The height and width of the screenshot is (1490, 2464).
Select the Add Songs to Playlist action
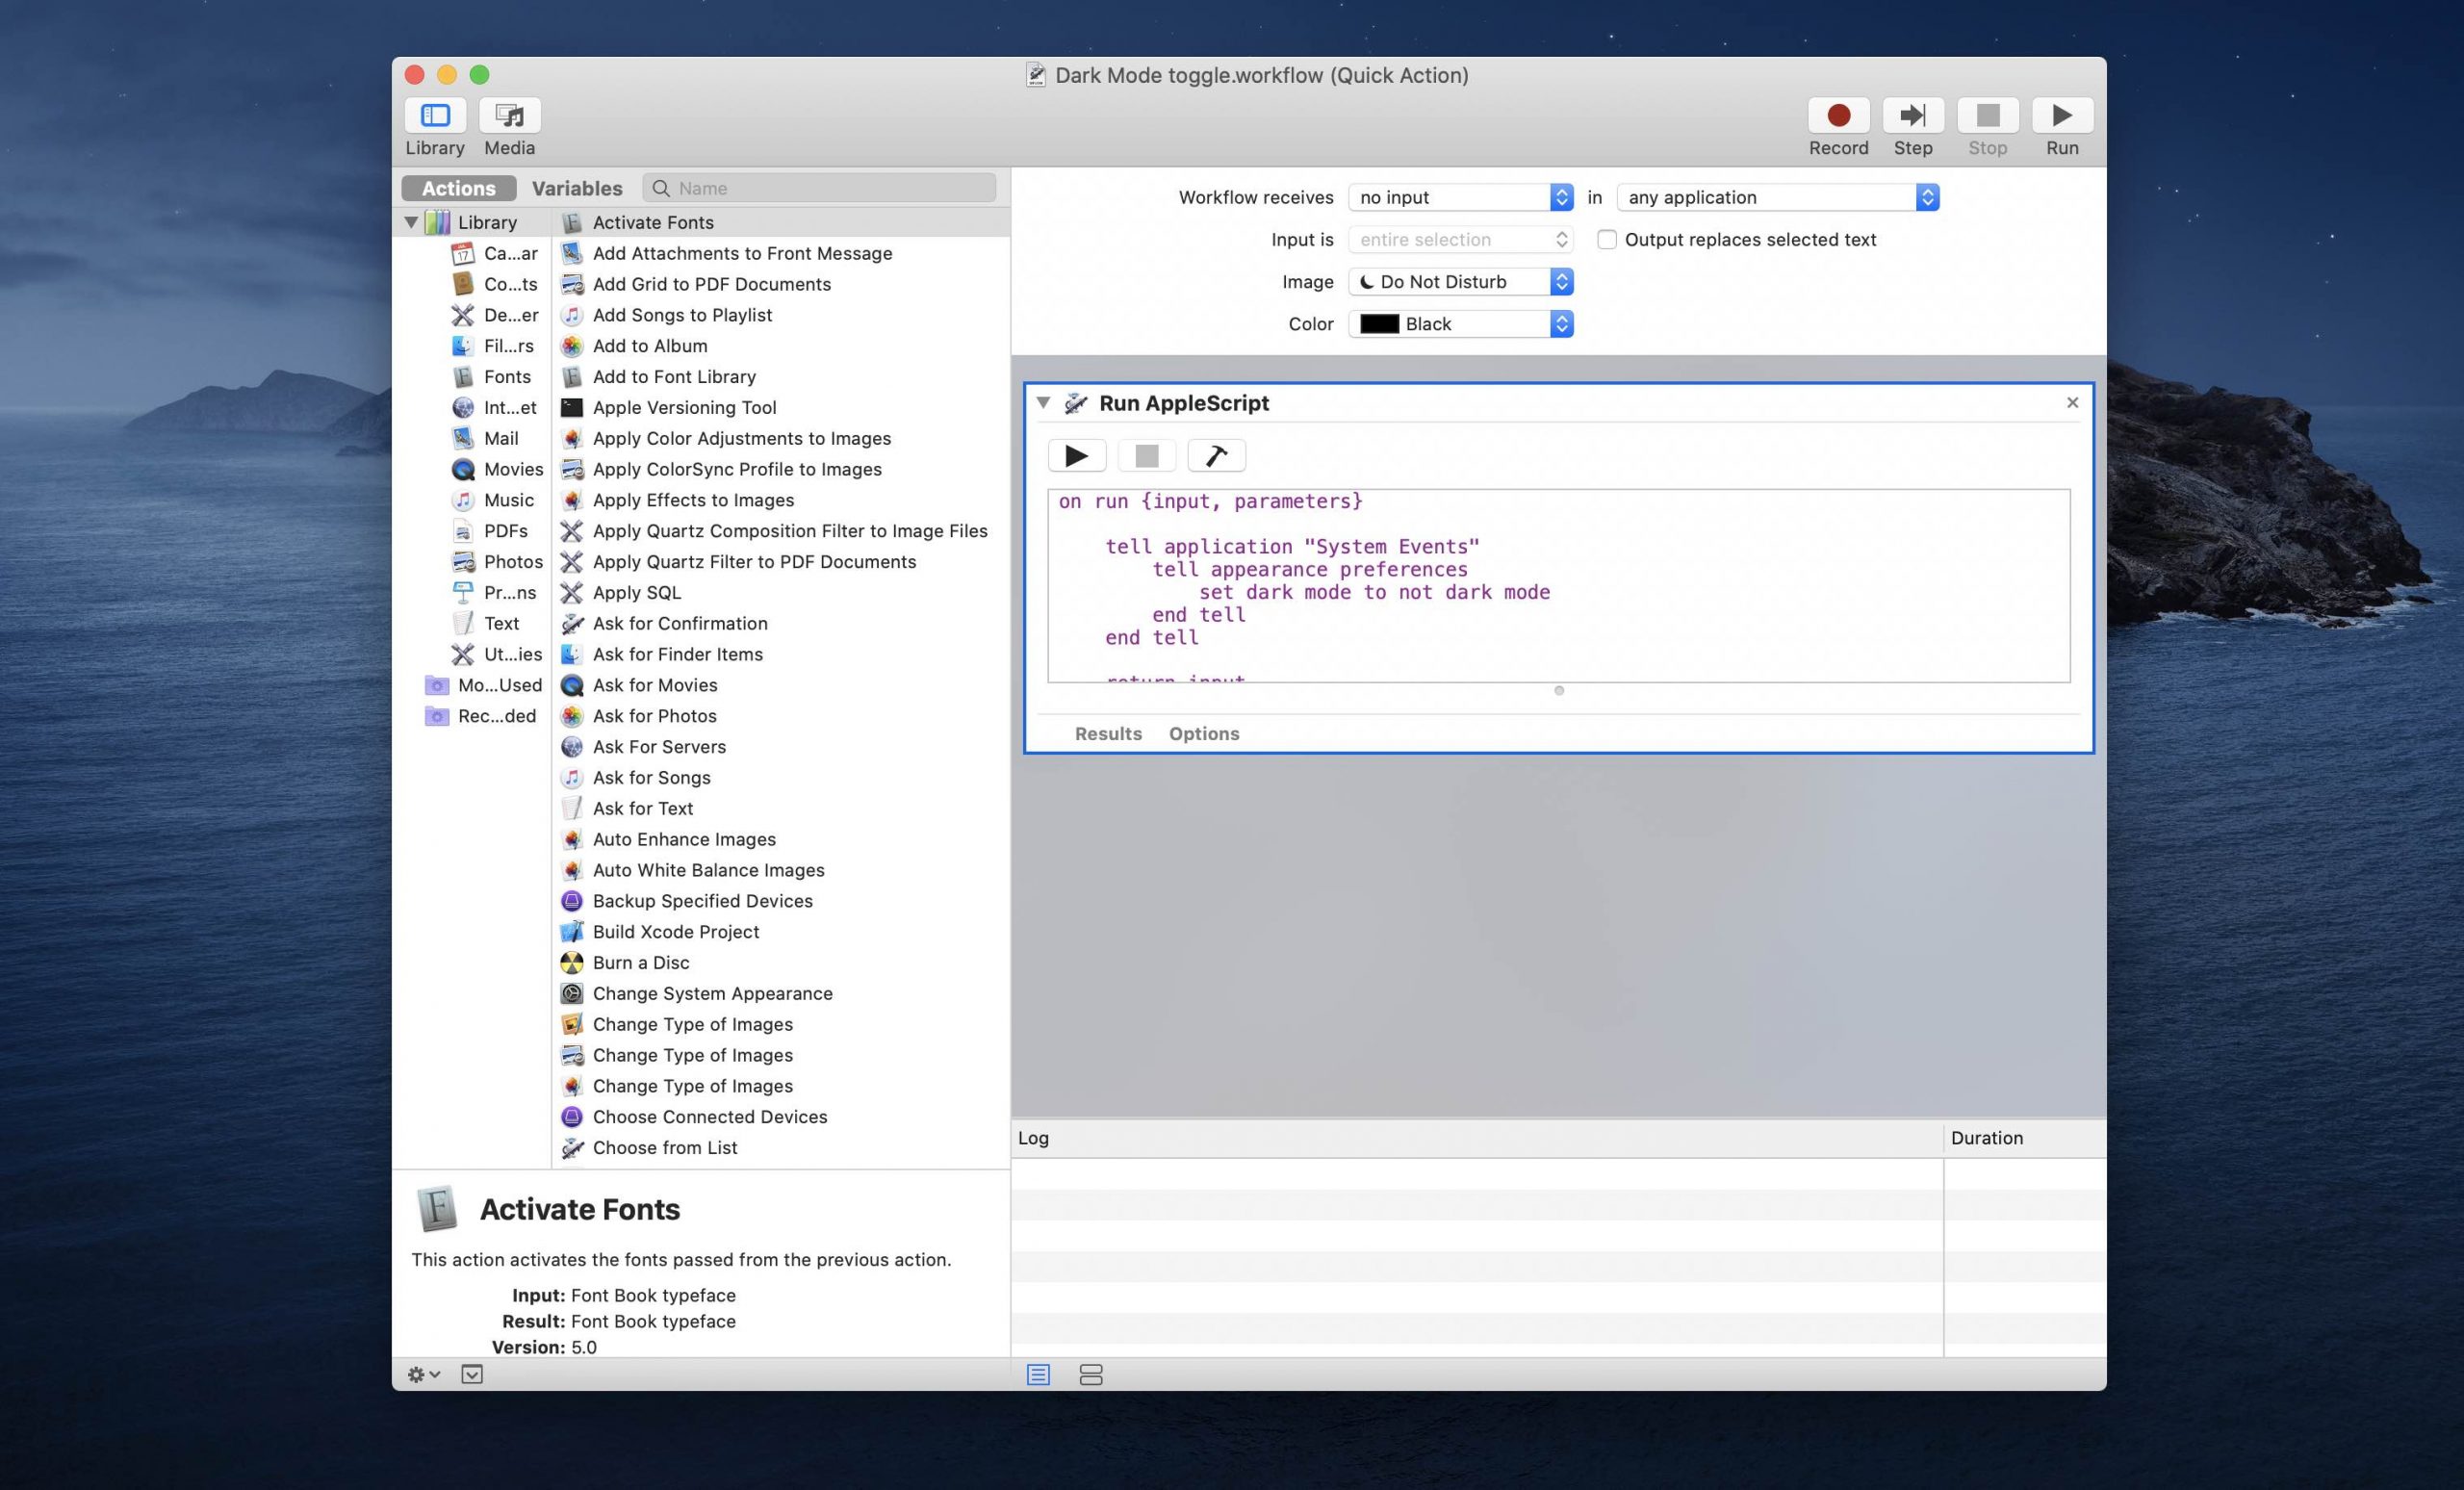(x=781, y=315)
